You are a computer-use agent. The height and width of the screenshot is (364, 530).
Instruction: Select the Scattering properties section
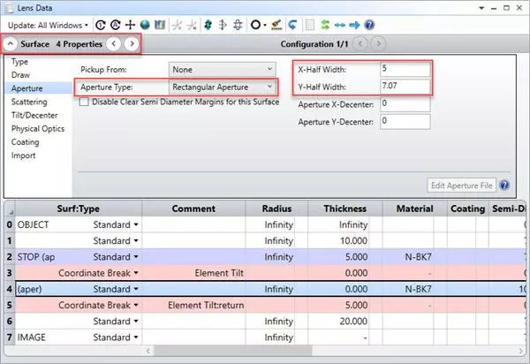[x=30, y=102]
